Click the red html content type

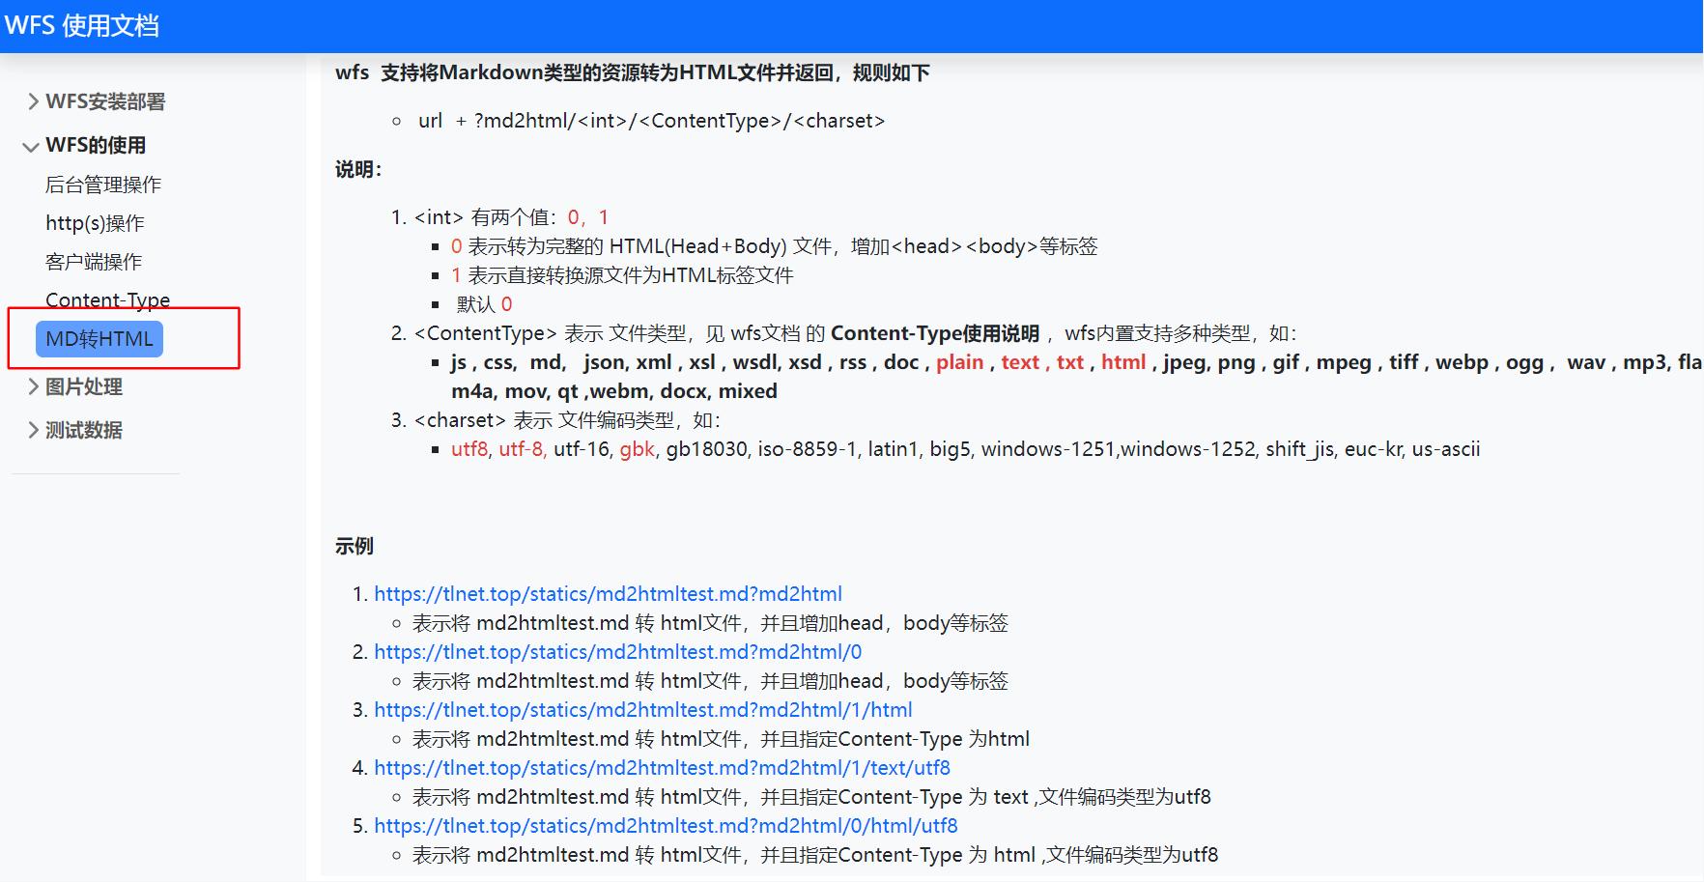point(1123,362)
